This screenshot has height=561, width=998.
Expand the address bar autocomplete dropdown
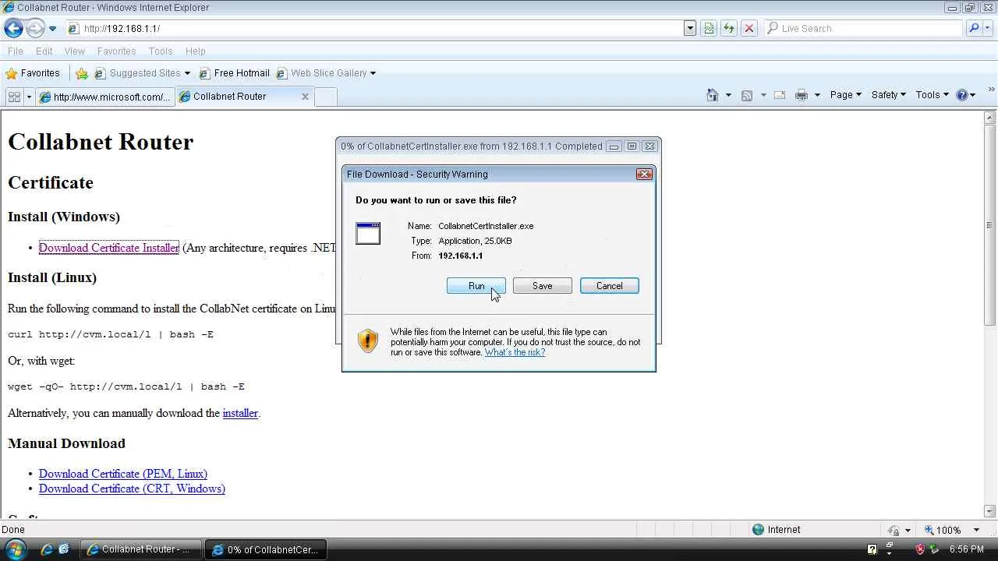point(690,29)
